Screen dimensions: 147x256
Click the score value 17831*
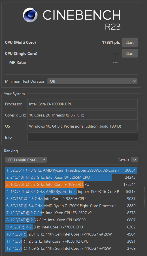(129, 184)
